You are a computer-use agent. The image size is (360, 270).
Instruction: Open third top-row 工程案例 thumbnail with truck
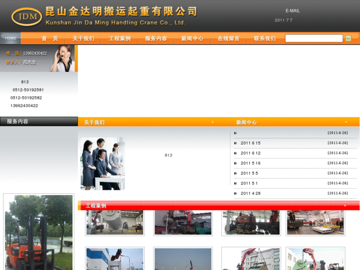pyautogui.click(x=251, y=222)
